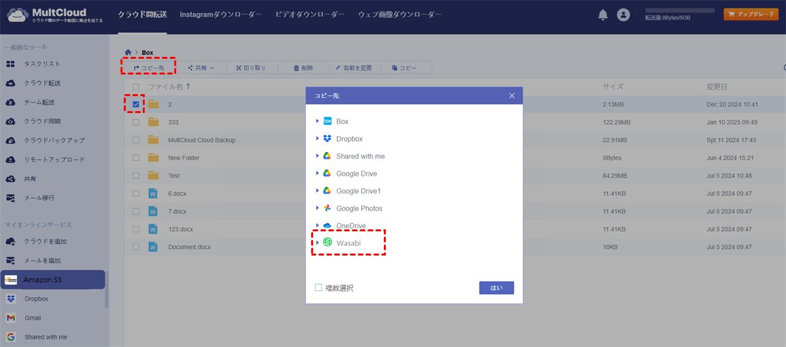Expand the Dropbox node in dialog
The width and height of the screenshot is (786, 347).
coord(318,139)
